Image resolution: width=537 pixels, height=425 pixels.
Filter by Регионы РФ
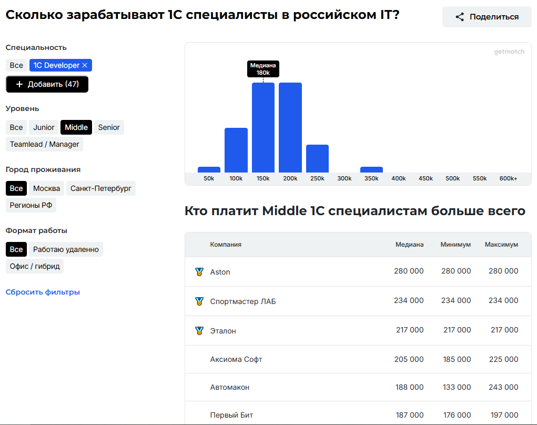click(31, 205)
